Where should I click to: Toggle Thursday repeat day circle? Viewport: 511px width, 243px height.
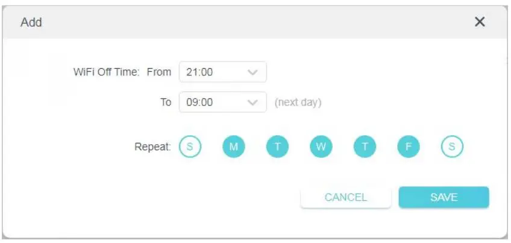click(365, 147)
